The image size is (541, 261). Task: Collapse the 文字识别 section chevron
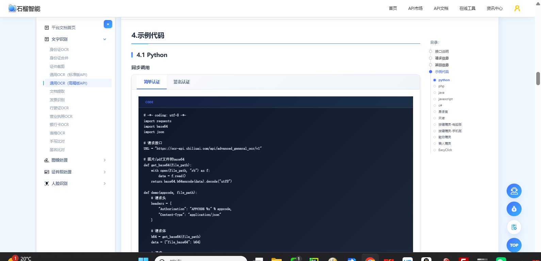(105, 39)
